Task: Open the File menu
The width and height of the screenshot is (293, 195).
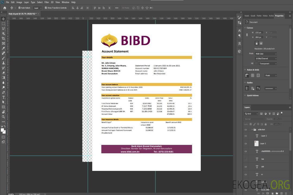Action: click(8, 2)
